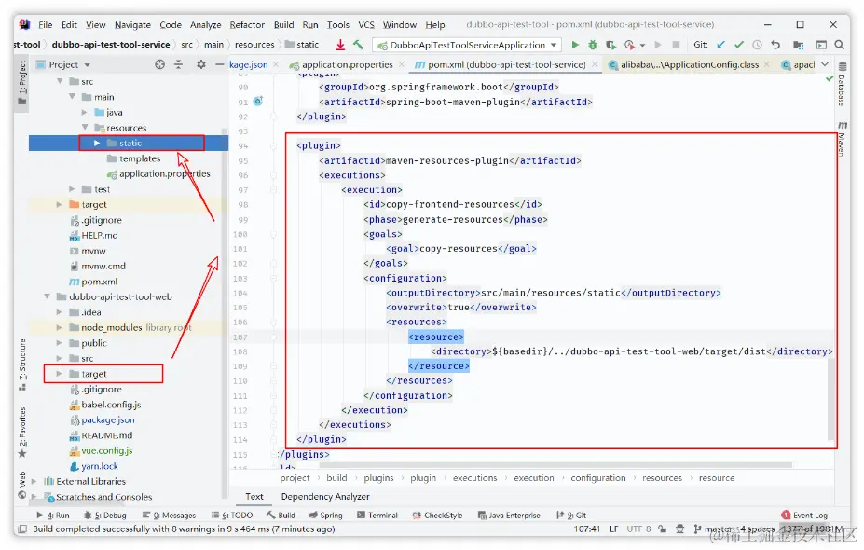The image size is (864, 550).
Task: Click the red update/download arrow icon
Action: tap(340, 45)
